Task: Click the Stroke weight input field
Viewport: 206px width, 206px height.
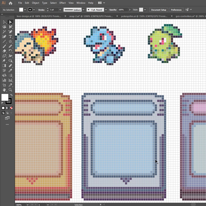Action: [53, 10]
